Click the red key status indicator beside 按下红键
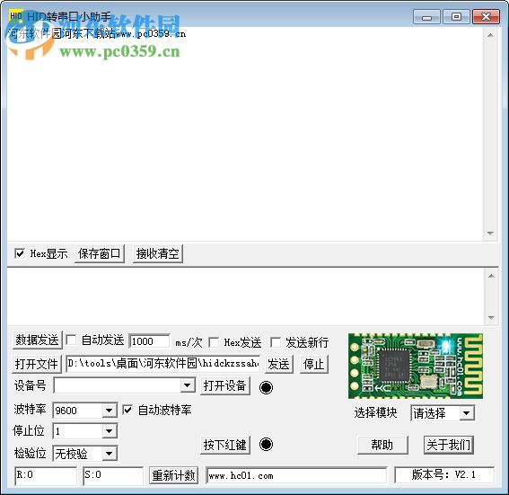Image resolution: width=509 pixels, height=495 pixels. (266, 445)
